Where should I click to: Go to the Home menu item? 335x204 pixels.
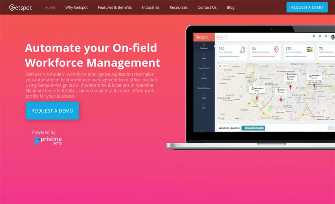tap(50, 7)
